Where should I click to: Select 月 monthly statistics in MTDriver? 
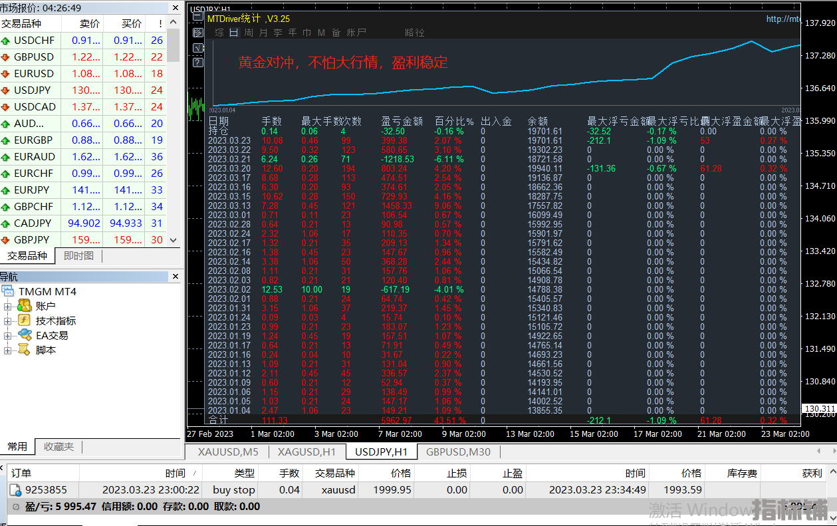[263, 33]
